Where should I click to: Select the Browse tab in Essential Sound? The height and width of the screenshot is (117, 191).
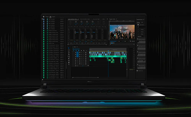coord(138,22)
